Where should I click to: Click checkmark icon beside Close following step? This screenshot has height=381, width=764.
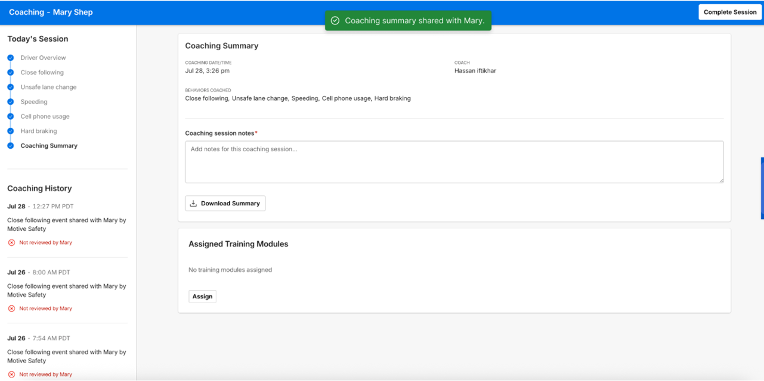pos(11,73)
